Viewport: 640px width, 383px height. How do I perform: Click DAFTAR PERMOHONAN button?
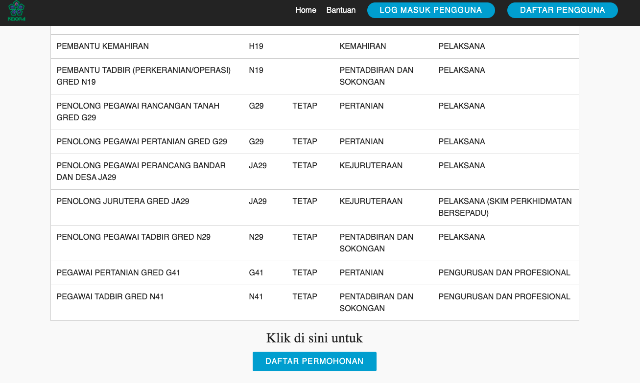[314, 361]
